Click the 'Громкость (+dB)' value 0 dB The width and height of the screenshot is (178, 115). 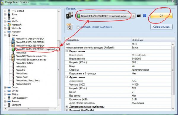134,99
